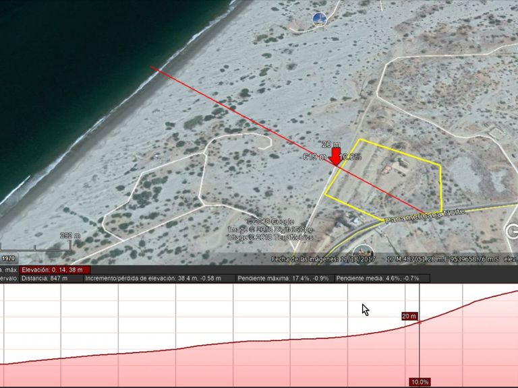Click the Google Earth logo at right edge
Image resolution: width=518 pixels, height=388 pixels.
[513, 232]
